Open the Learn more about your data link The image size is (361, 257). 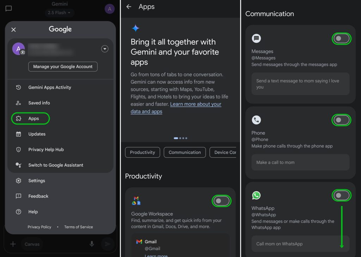pyautogui.click(x=196, y=104)
